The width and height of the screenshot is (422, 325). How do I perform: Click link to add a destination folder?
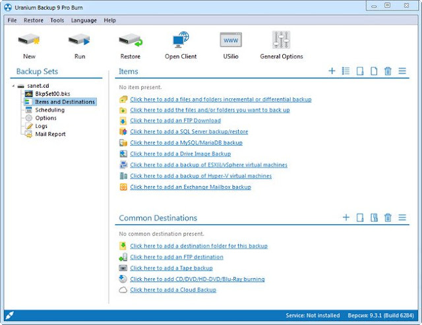click(199, 246)
